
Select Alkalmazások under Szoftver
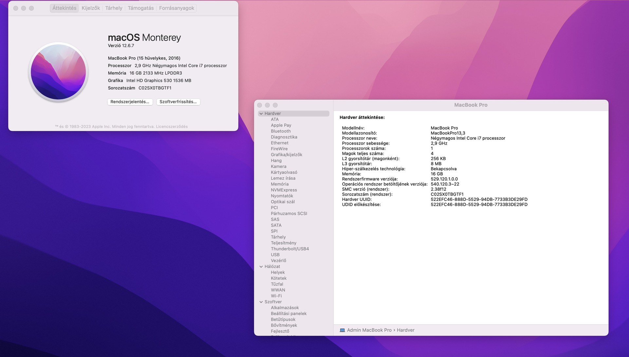coord(285,308)
